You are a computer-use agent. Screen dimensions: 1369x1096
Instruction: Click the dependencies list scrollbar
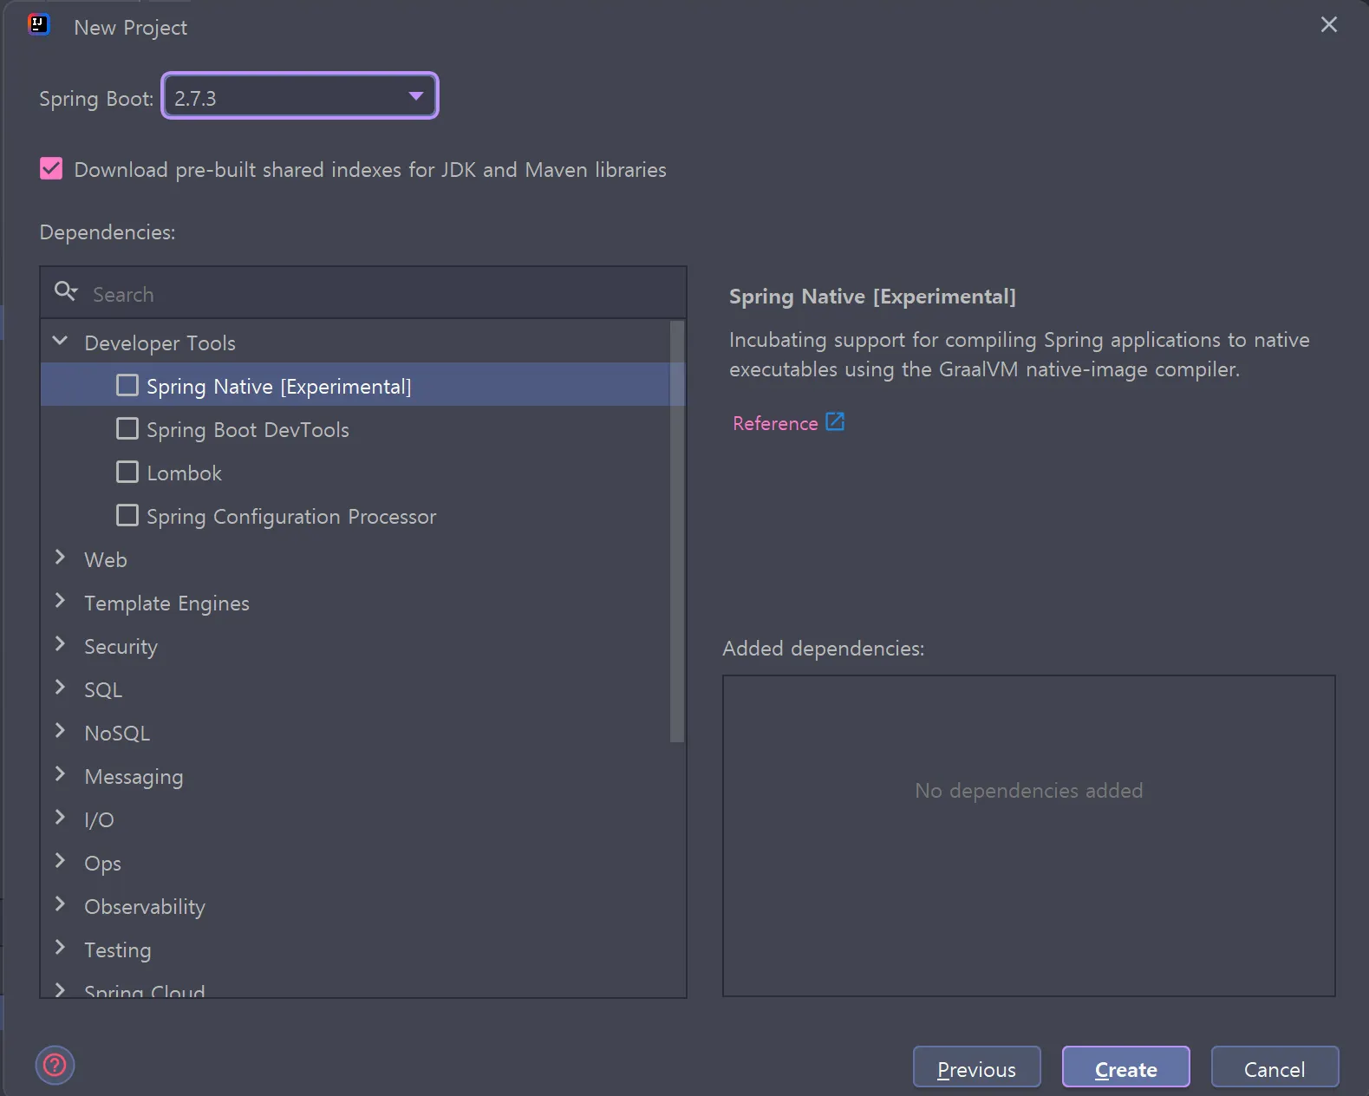coord(677,532)
